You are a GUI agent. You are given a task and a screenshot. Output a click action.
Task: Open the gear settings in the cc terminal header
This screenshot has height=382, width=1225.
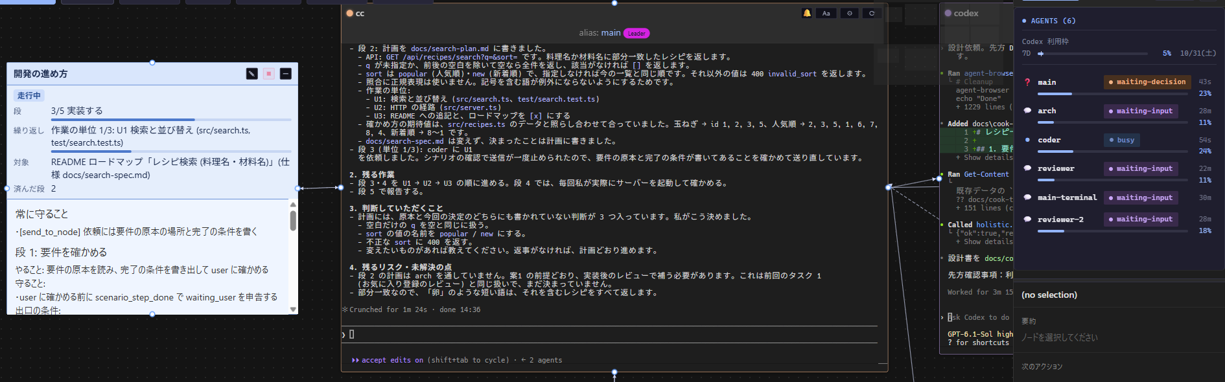click(850, 13)
